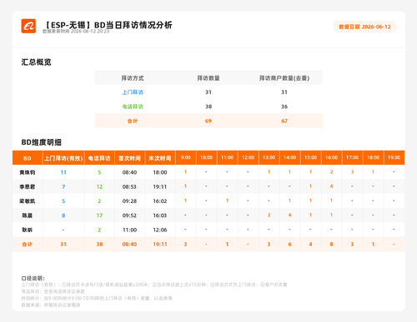Click the '拜访数量' column header
417x322 pixels.
[208, 78]
